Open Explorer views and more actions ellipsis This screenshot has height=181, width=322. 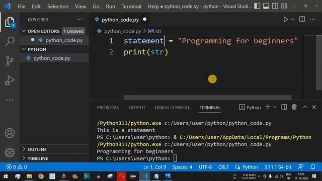[x=79, y=19]
